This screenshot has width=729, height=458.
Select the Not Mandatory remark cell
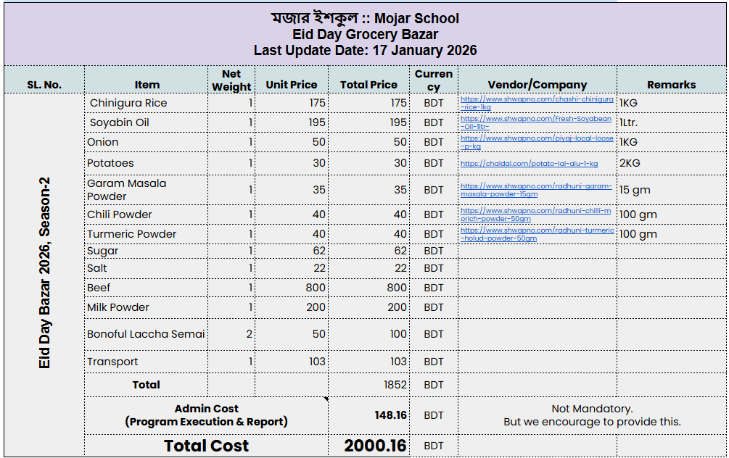pyautogui.click(x=591, y=415)
